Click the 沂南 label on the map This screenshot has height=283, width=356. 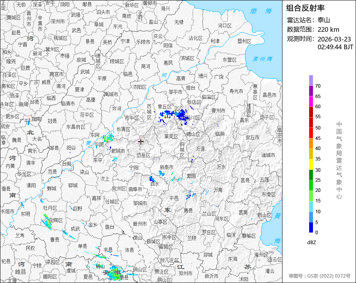pos(218,190)
